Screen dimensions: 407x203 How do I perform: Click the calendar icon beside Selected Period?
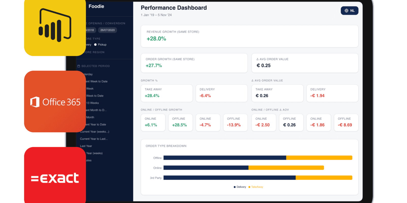[x=79, y=66]
